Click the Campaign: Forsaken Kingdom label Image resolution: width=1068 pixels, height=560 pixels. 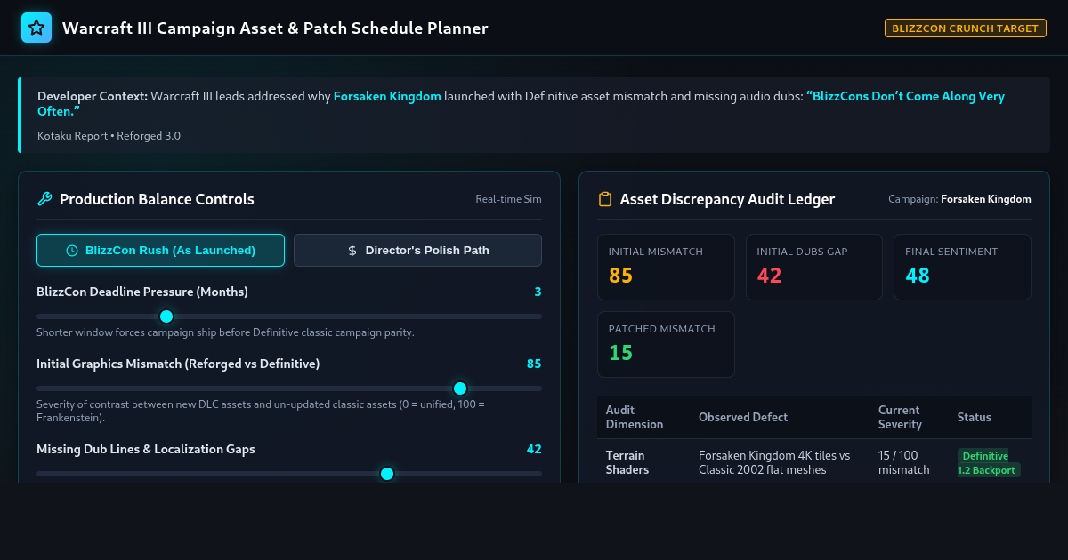click(959, 199)
